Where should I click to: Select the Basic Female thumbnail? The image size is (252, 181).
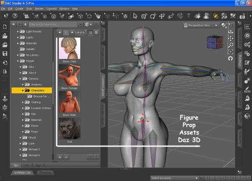tap(69, 75)
